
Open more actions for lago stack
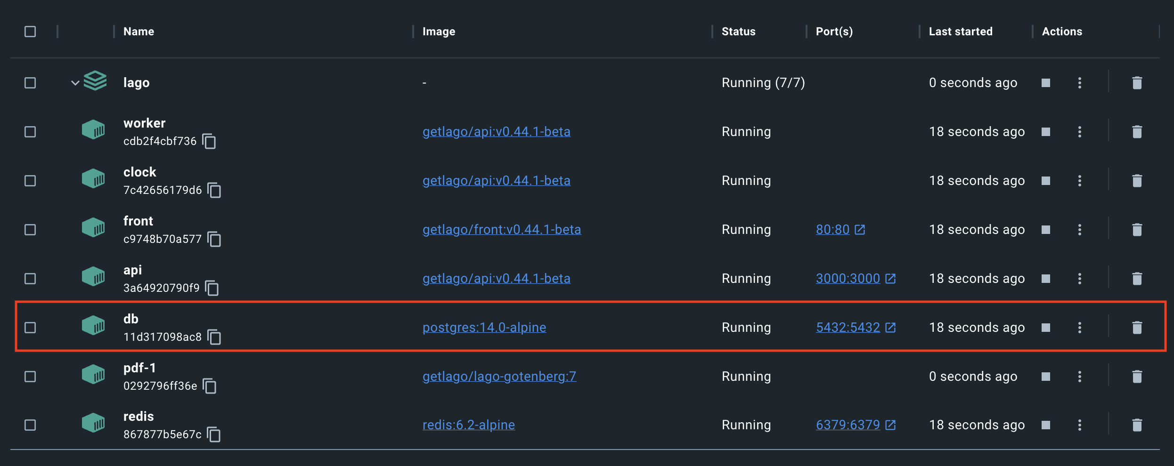tap(1079, 83)
